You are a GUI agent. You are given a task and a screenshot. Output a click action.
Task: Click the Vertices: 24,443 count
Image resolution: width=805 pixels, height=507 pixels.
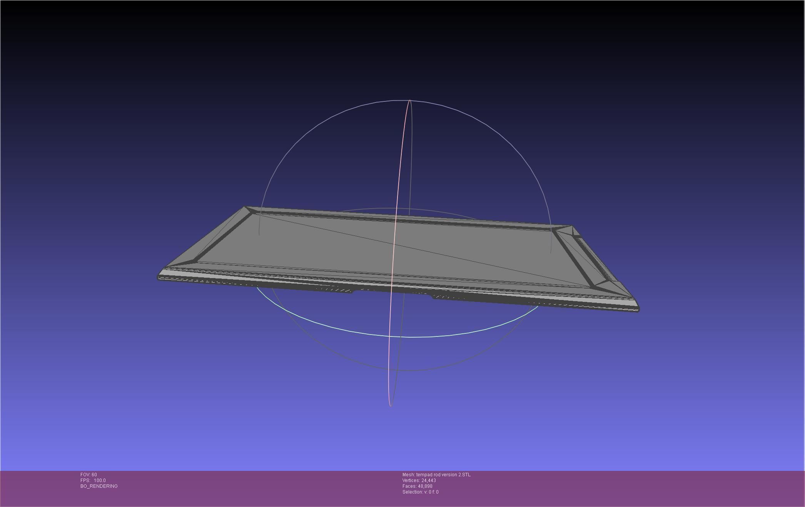(419, 480)
